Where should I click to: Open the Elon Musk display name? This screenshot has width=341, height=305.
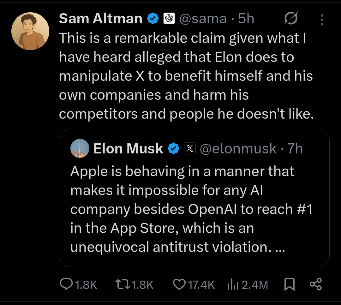coord(128,148)
